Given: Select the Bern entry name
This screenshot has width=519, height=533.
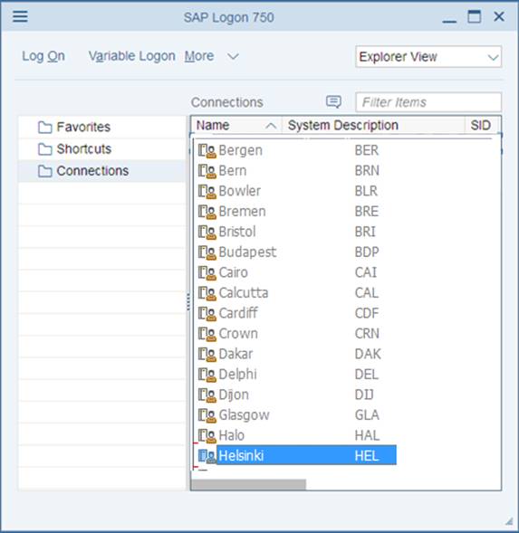Looking at the screenshot, I should pos(233,171).
